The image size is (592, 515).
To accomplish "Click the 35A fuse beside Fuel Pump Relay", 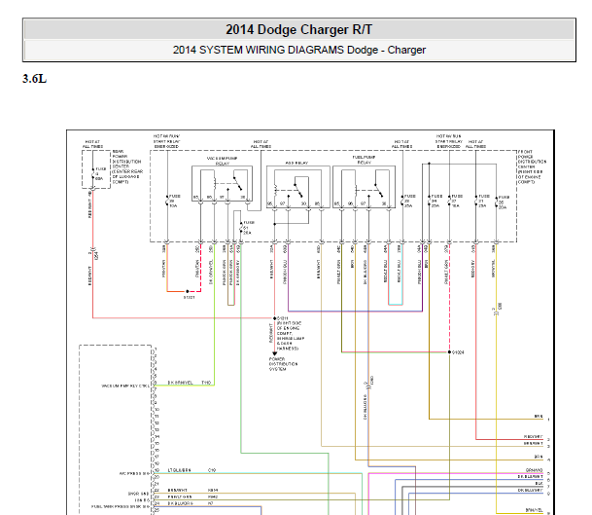I will tap(402, 201).
